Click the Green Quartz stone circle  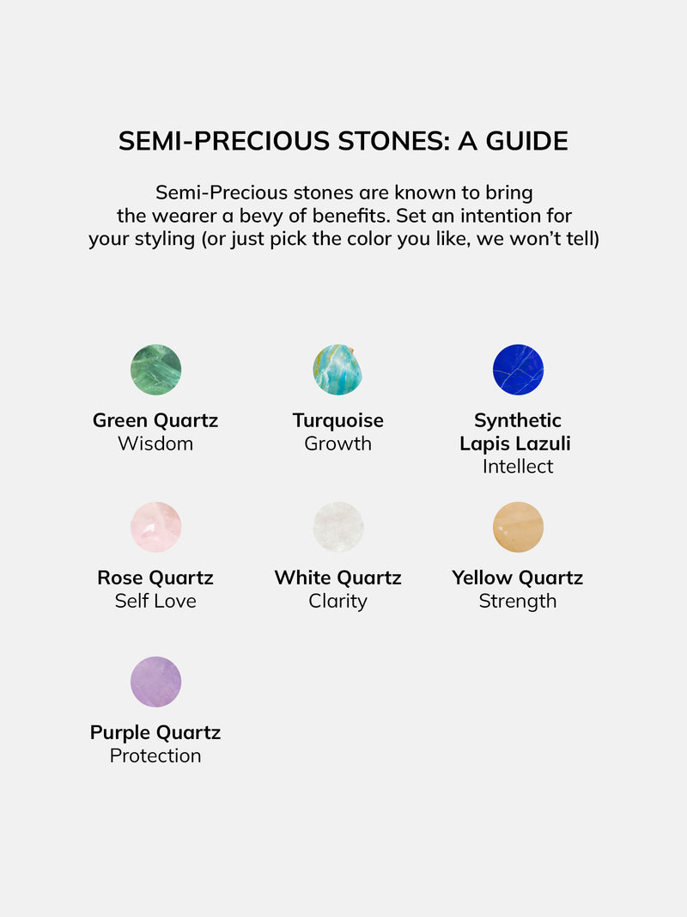click(156, 370)
